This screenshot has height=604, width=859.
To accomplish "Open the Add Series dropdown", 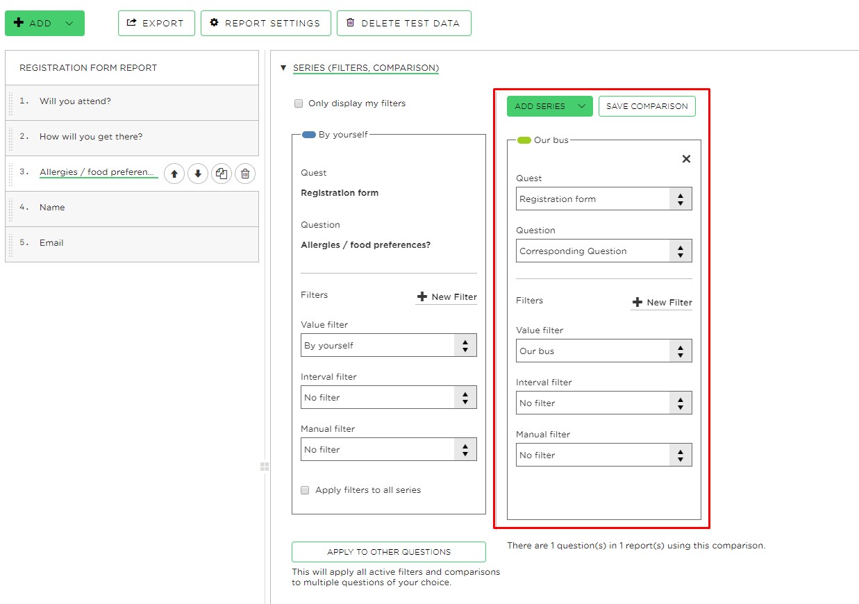I will click(582, 106).
